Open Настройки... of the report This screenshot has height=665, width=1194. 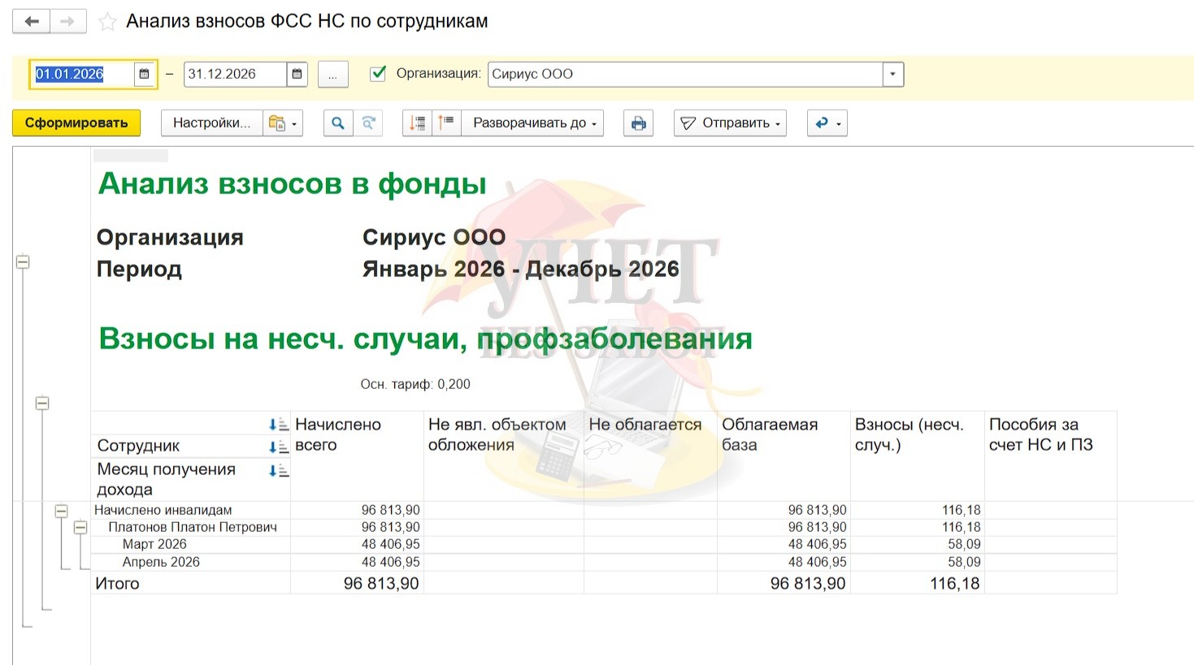coord(211,123)
